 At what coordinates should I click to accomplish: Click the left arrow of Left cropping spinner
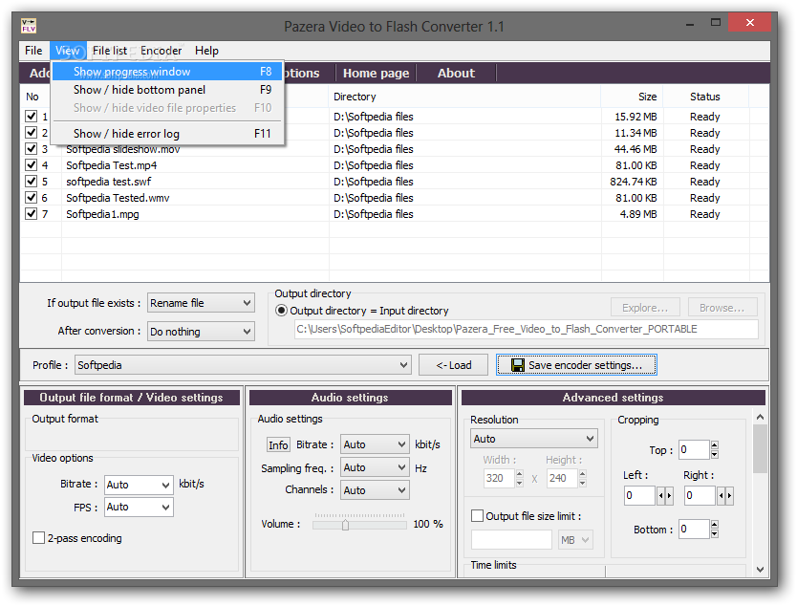coord(660,496)
